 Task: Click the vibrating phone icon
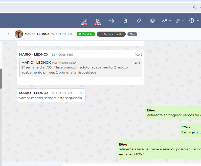pyautogui.click(x=152, y=21)
